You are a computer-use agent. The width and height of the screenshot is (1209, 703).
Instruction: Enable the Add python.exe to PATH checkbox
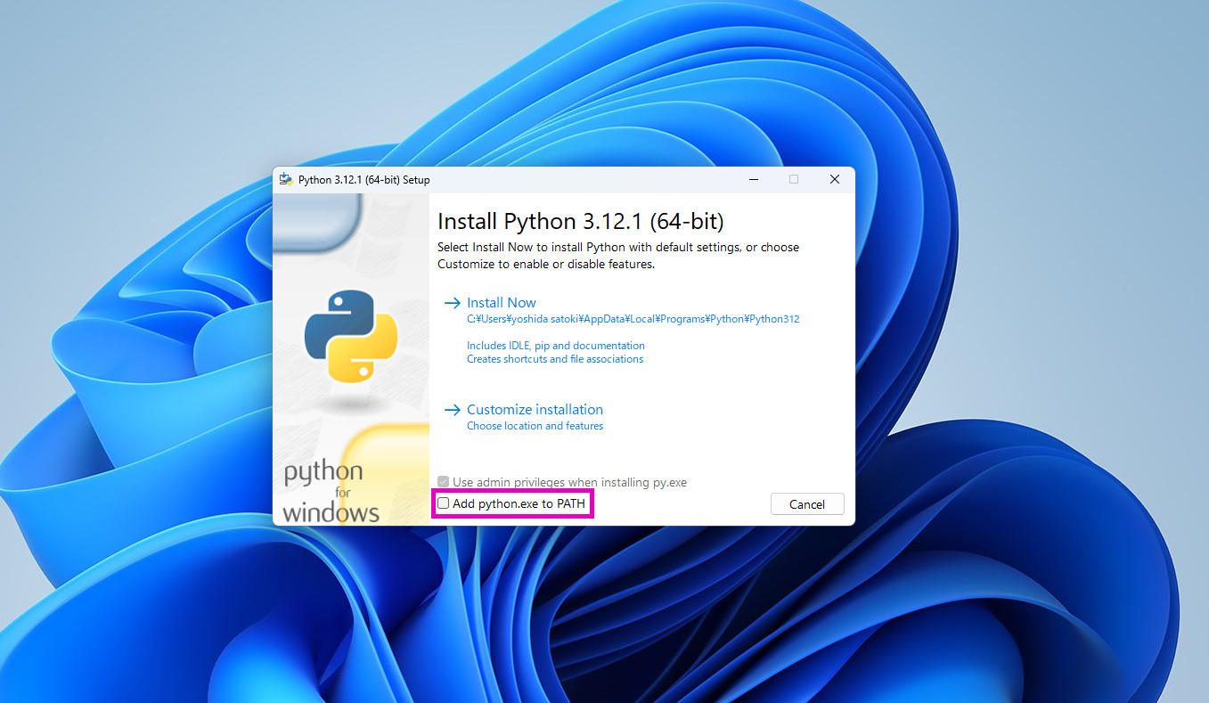point(444,503)
